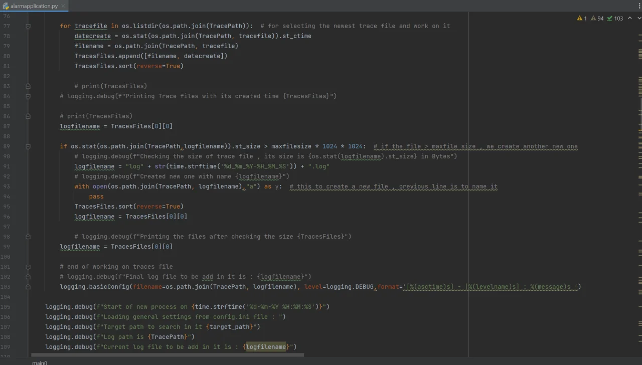Click the horizontal scrollbar below the code
This screenshot has width=642, height=365.
click(x=167, y=355)
